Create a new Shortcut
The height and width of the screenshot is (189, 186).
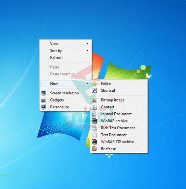pyautogui.click(x=119, y=90)
